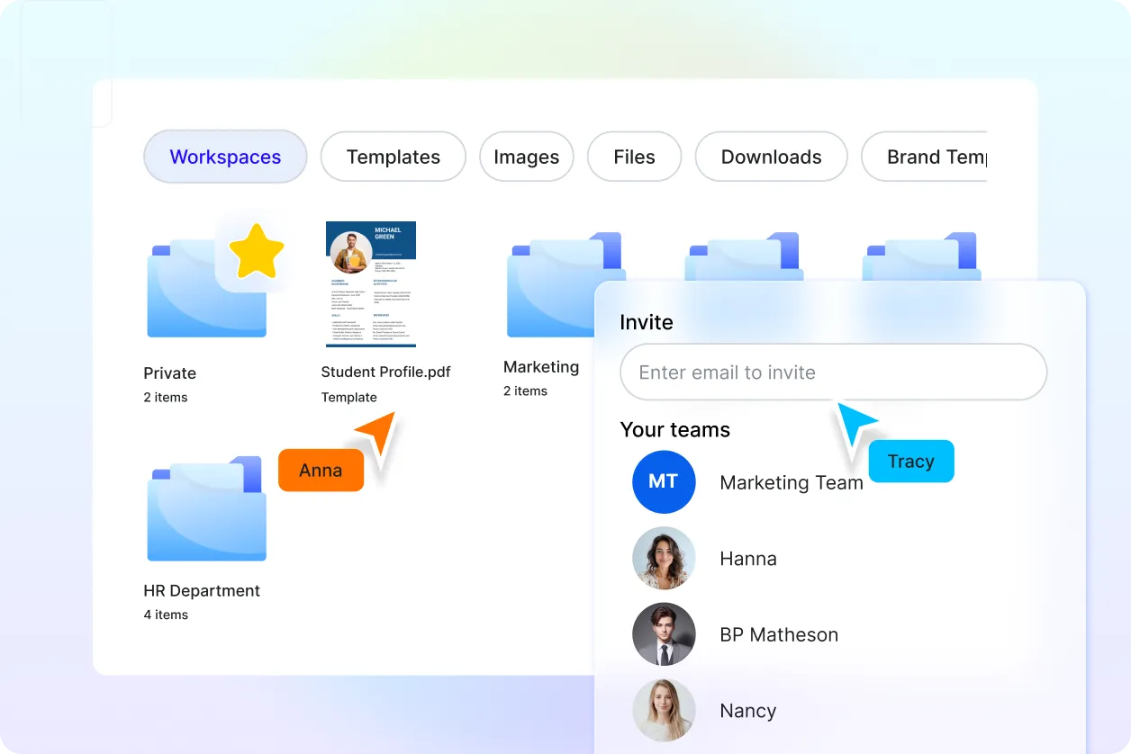Open the Student Profile.pdf template
This screenshot has height=754, width=1131.
370,283
